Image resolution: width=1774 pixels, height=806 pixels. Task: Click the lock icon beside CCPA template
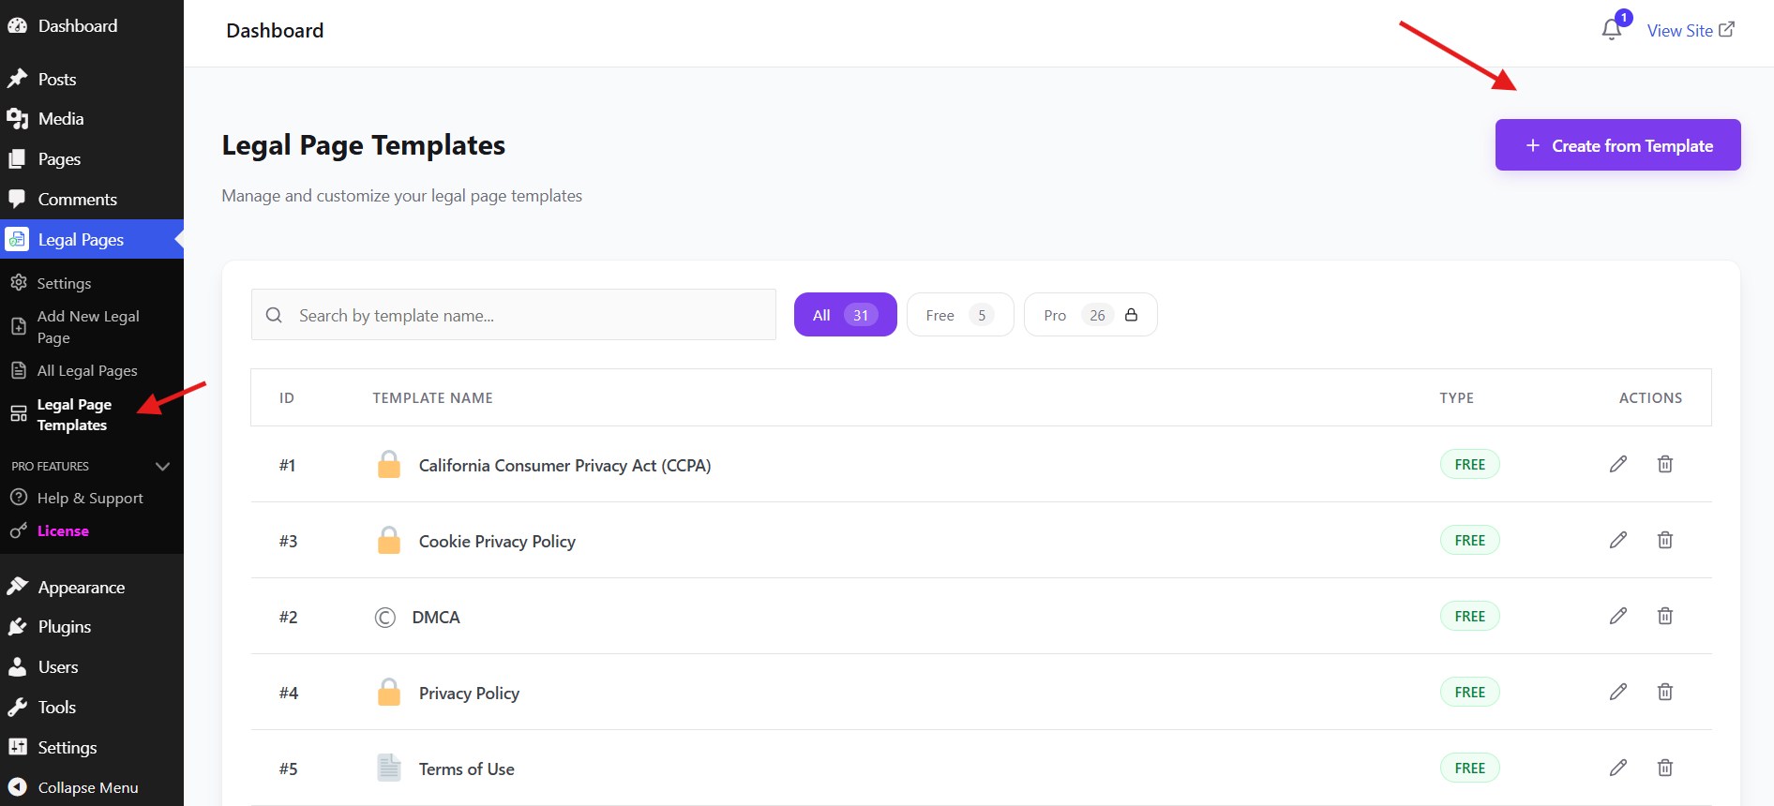click(x=389, y=464)
